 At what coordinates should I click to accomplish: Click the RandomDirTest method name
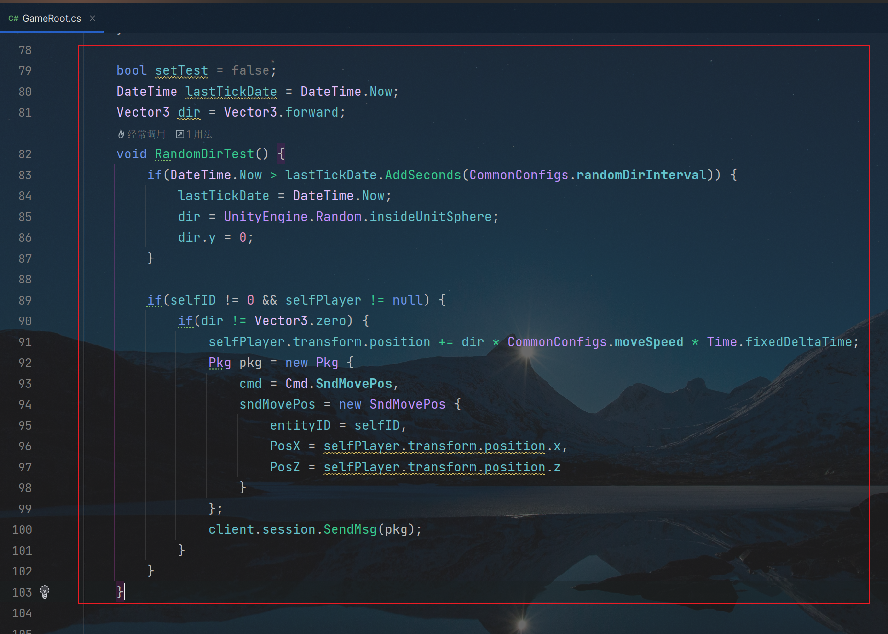click(204, 154)
